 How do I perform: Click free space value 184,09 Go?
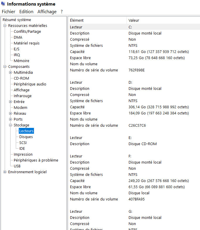tap(159, 113)
